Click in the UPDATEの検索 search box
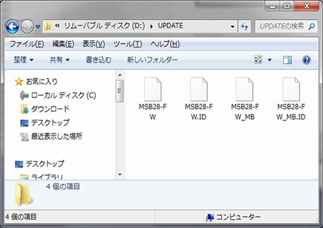Image resolution: width=323 pixels, height=228 pixels. click(284, 26)
